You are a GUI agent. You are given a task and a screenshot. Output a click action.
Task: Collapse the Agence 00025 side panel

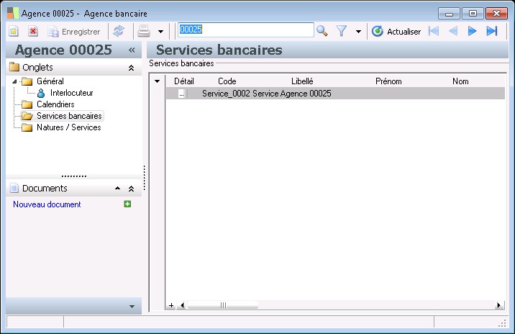tap(132, 50)
